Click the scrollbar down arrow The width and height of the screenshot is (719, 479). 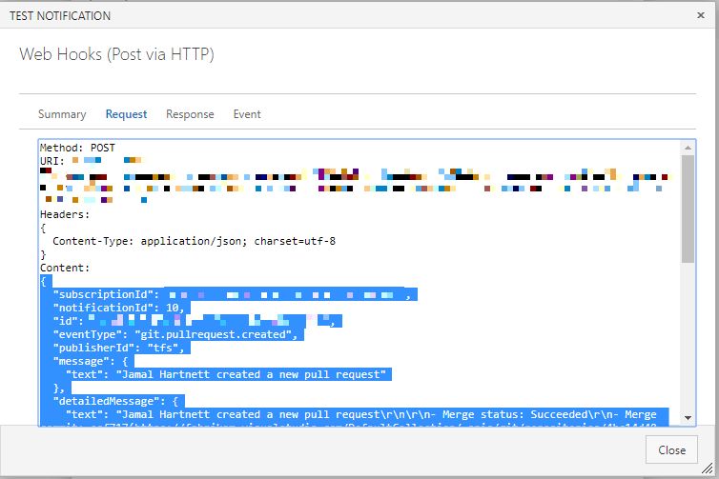click(x=688, y=418)
